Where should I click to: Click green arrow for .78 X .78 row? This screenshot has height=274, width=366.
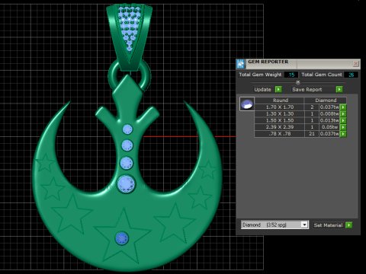click(343, 134)
